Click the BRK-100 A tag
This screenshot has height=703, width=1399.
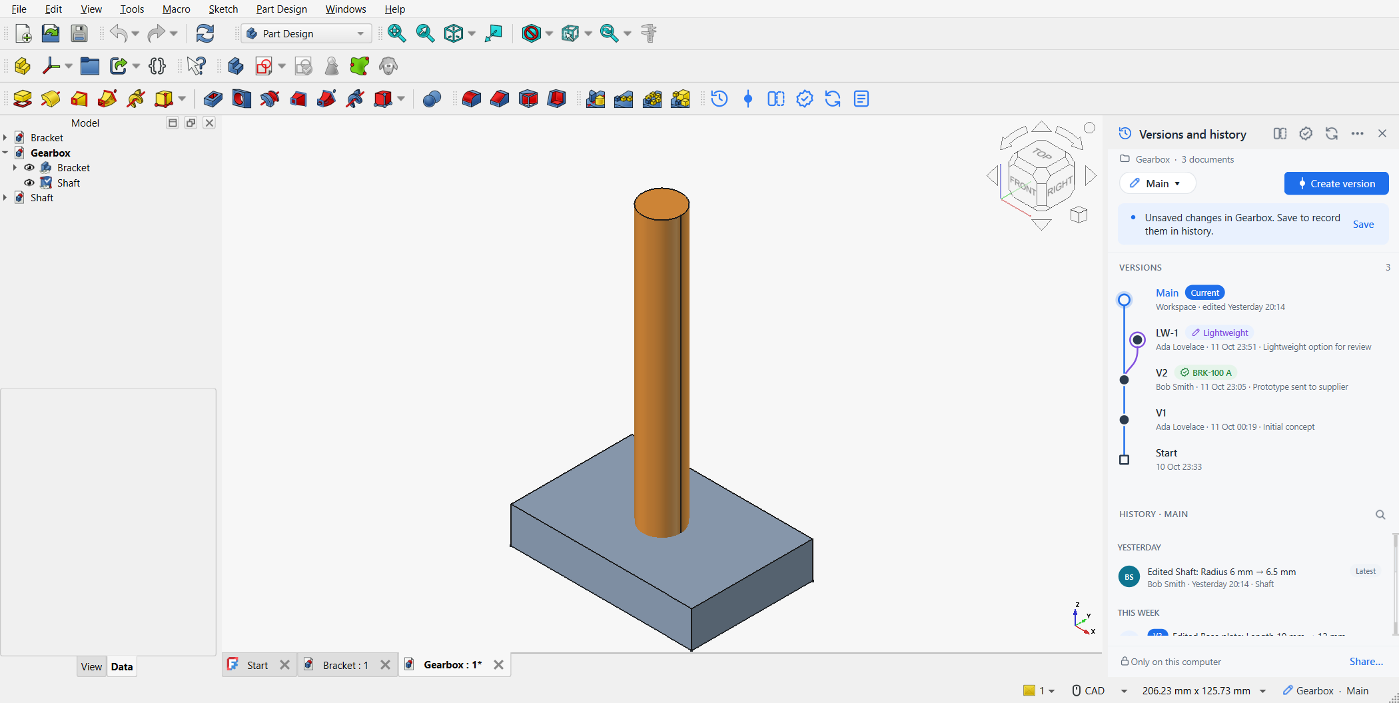pyautogui.click(x=1206, y=372)
